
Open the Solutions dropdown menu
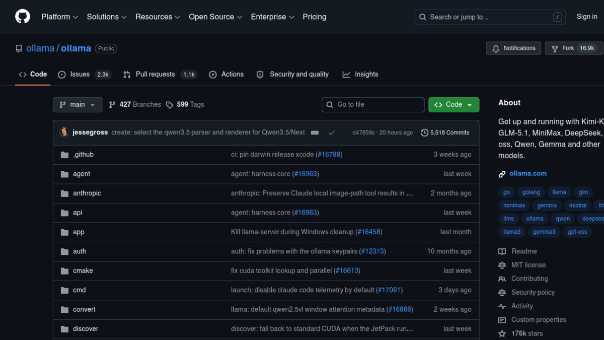tap(107, 17)
